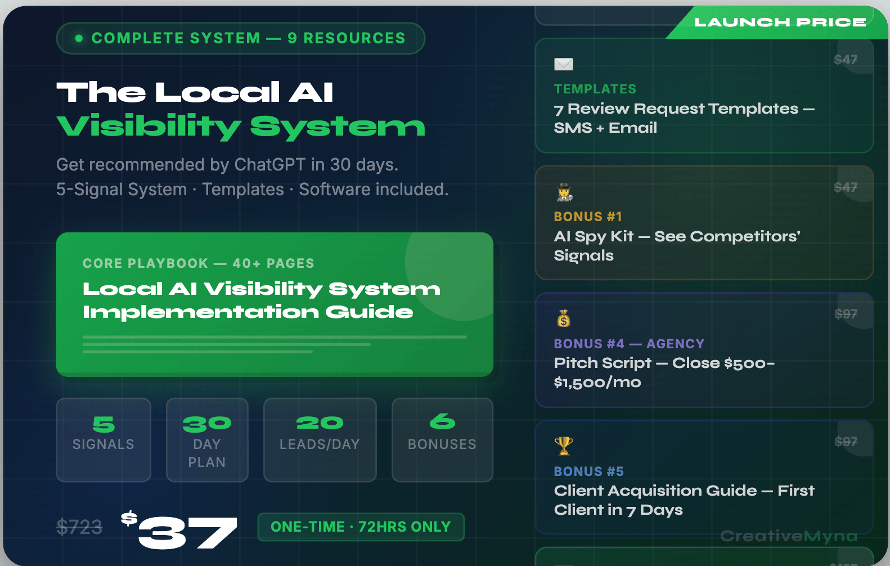Click the green dot in the Complete System badge
Image resolution: width=890 pixels, height=566 pixels.
[79, 38]
